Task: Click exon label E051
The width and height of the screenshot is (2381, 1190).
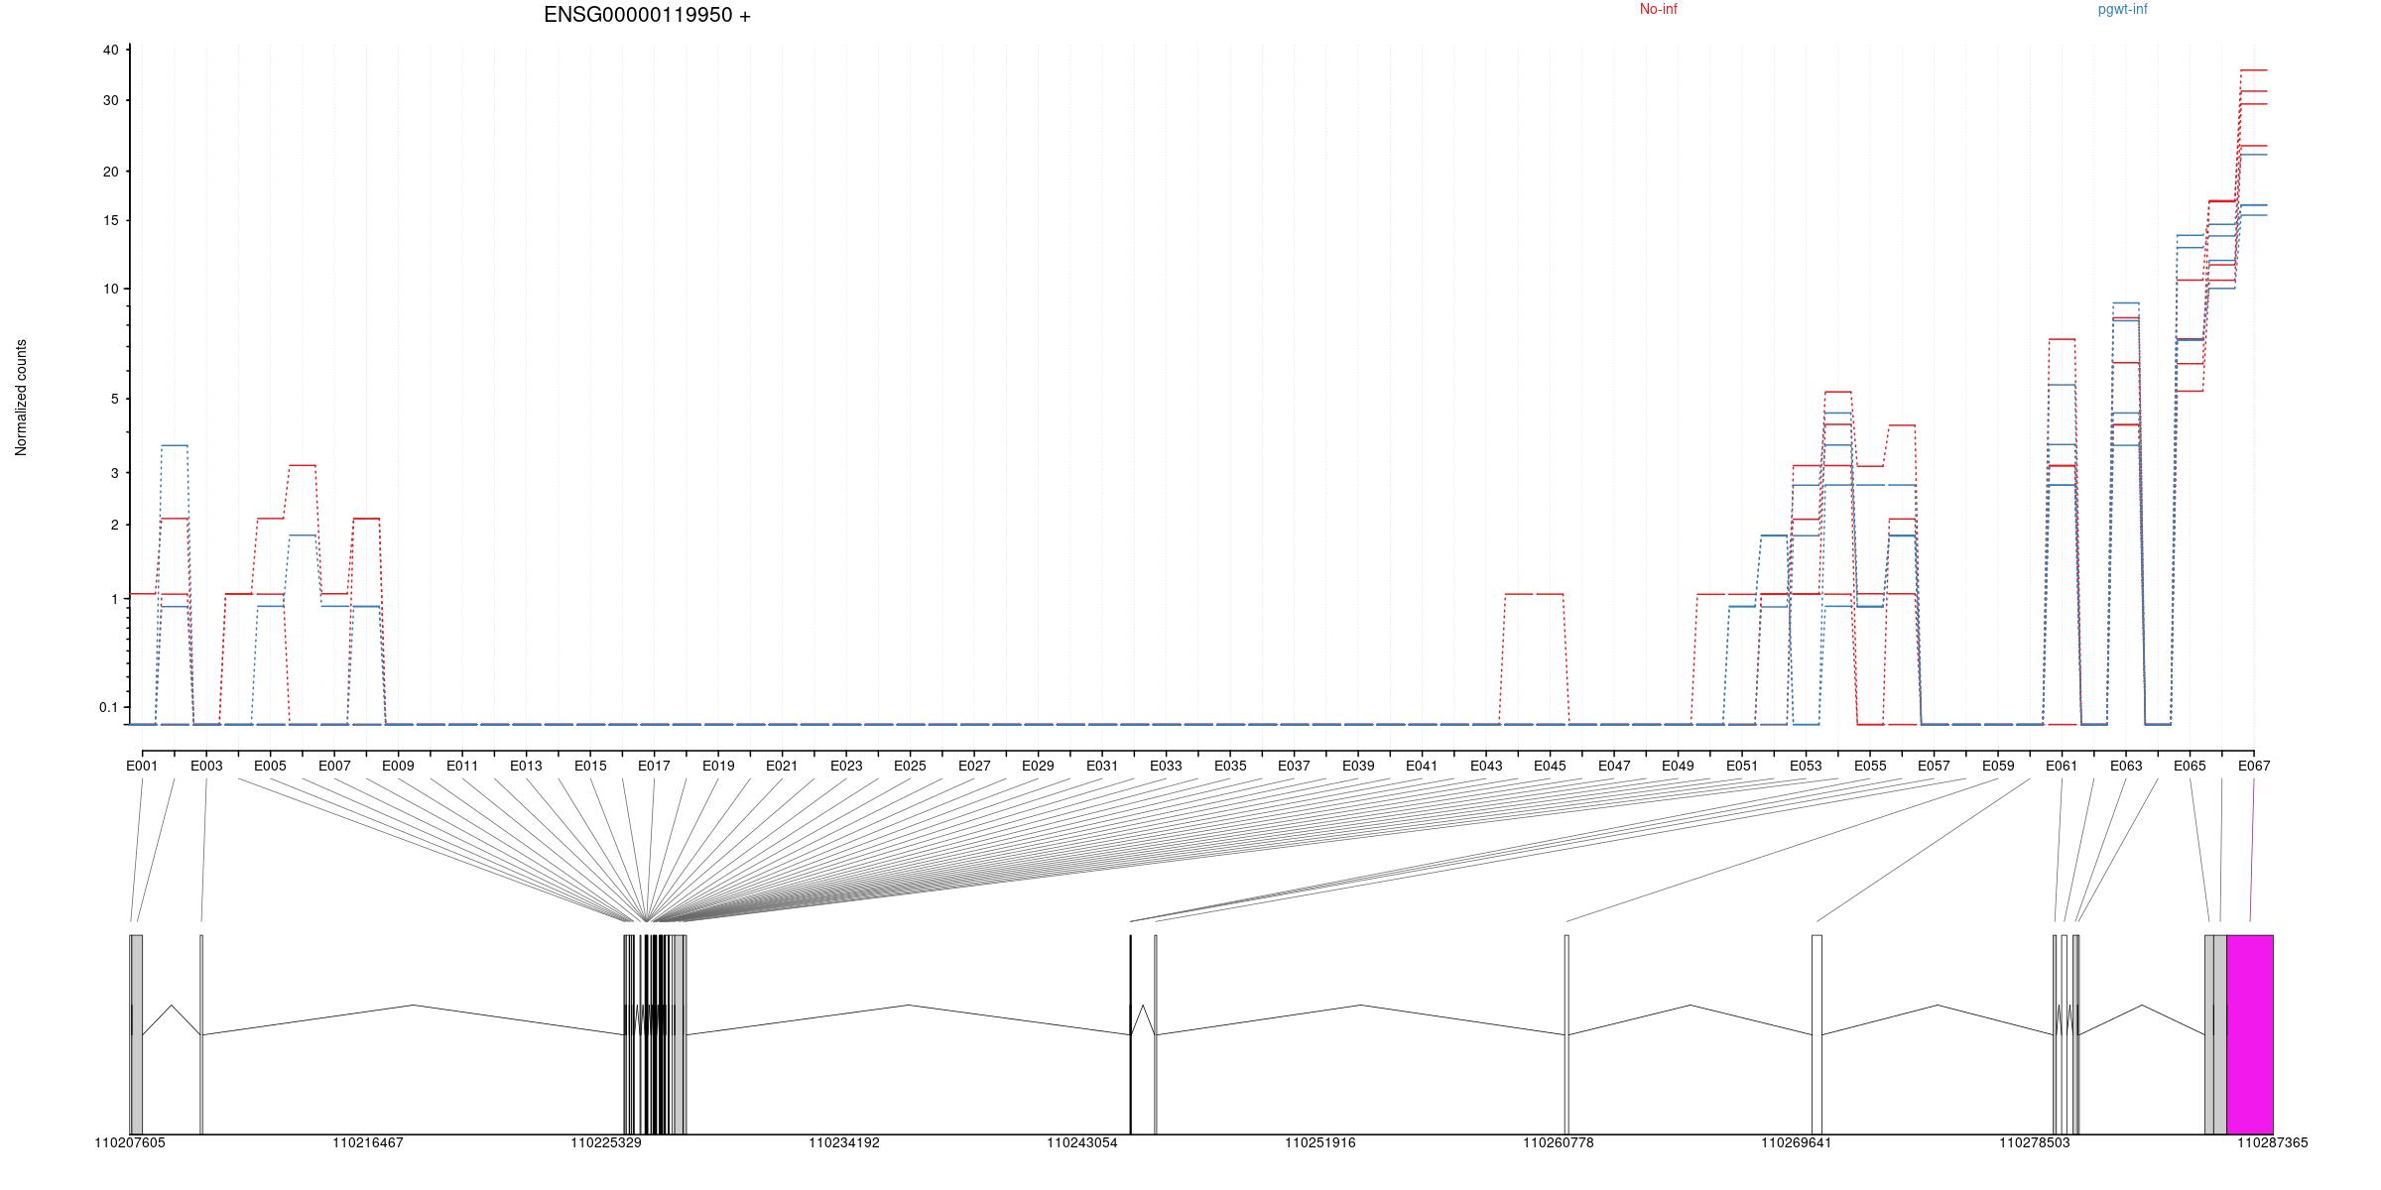Action: 1742,766
